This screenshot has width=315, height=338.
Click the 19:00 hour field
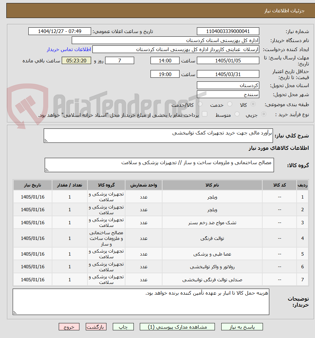click(165, 74)
